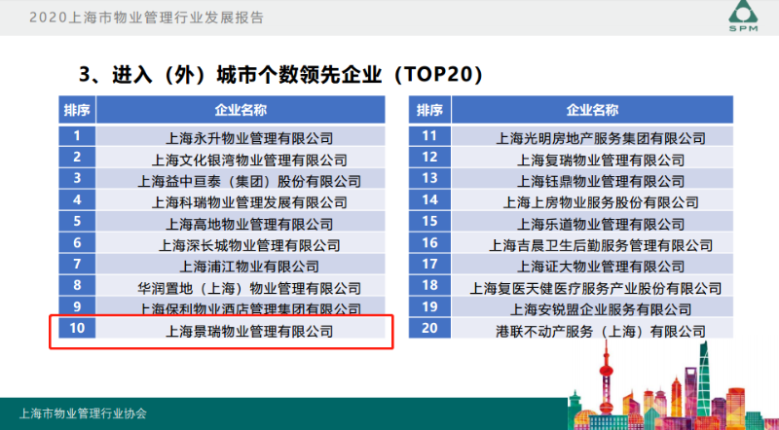Image resolution: width=779 pixels, height=430 pixels.
Task: Click 上海乐道物业管理有限公司
Action: click(x=600, y=224)
